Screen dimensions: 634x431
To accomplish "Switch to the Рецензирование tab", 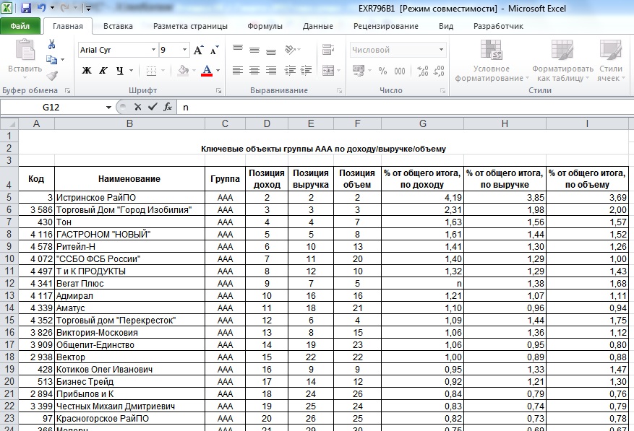I will (386, 26).
